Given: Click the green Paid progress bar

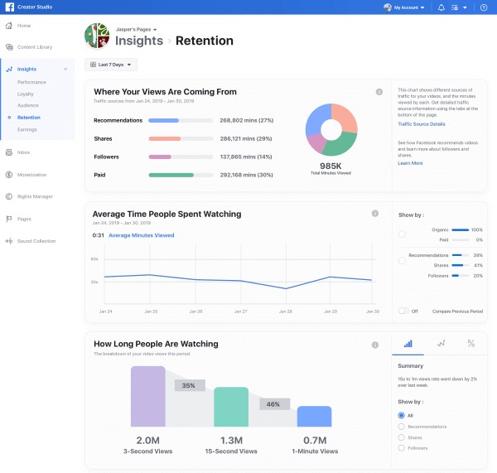Looking at the screenshot, I should coord(171,175).
